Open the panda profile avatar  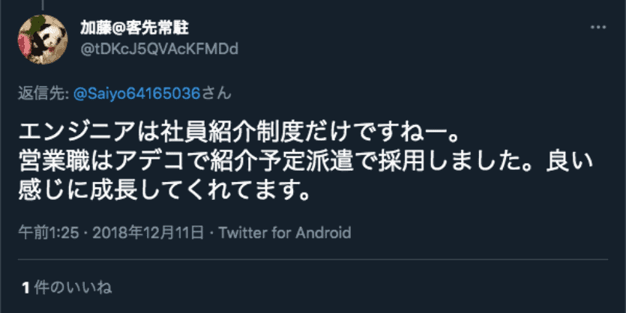pyautogui.click(x=43, y=40)
